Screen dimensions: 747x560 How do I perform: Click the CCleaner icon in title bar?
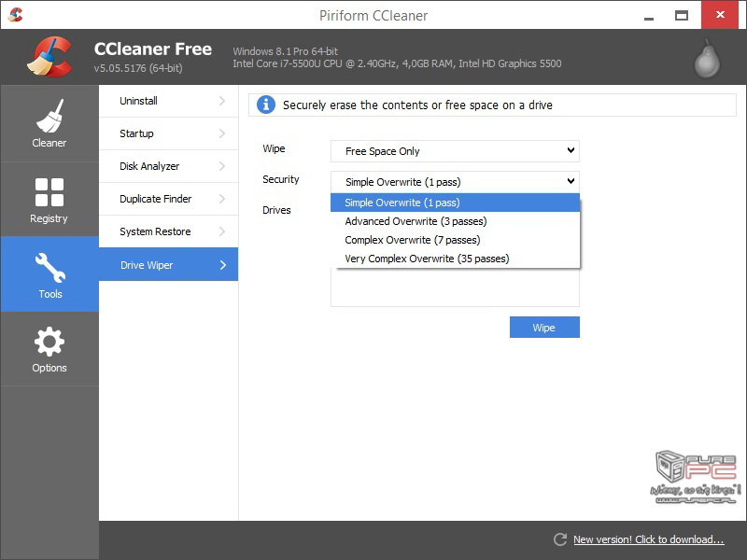coord(15,15)
